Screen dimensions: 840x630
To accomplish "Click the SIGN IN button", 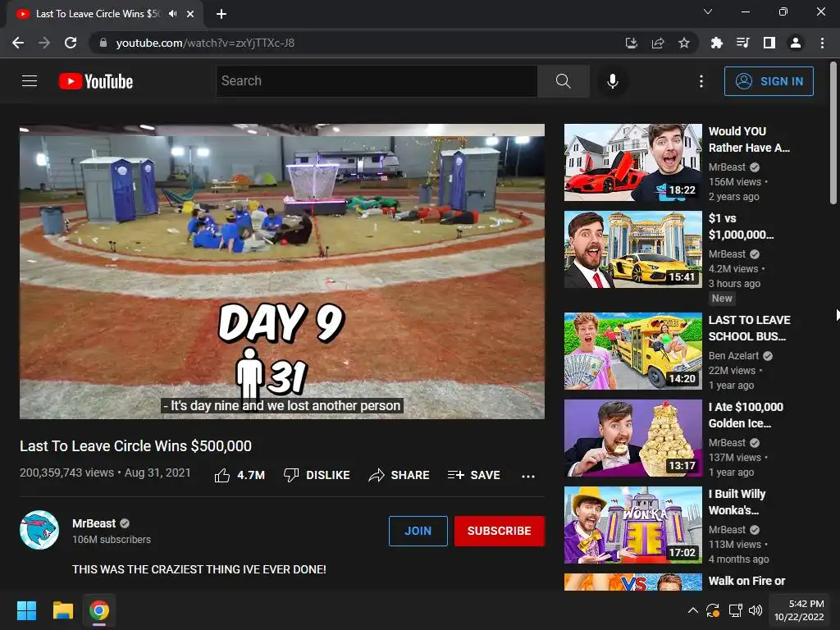I will pyautogui.click(x=768, y=81).
